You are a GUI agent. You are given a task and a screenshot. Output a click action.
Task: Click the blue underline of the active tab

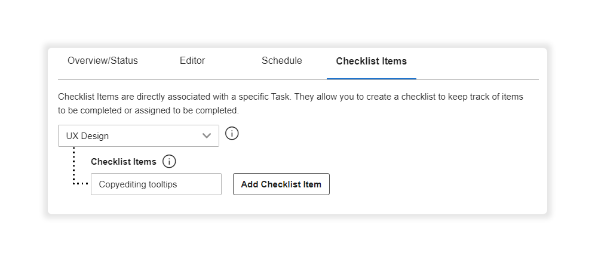tap(371, 78)
